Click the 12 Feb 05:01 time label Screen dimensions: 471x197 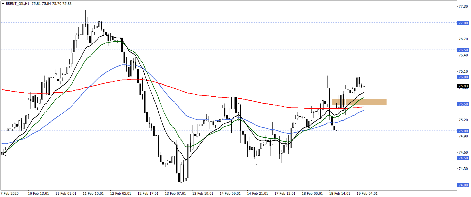(120, 193)
